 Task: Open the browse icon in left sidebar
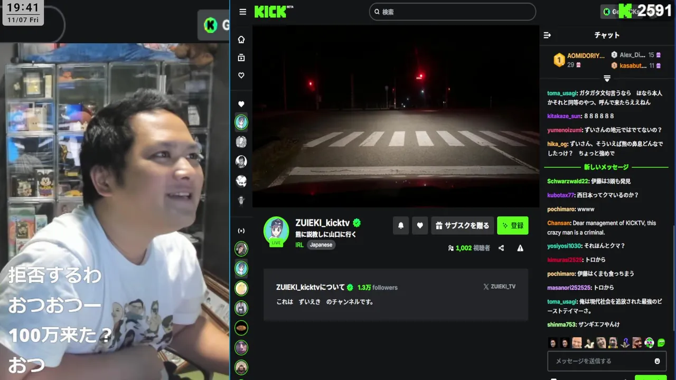[x=241, y=58]
